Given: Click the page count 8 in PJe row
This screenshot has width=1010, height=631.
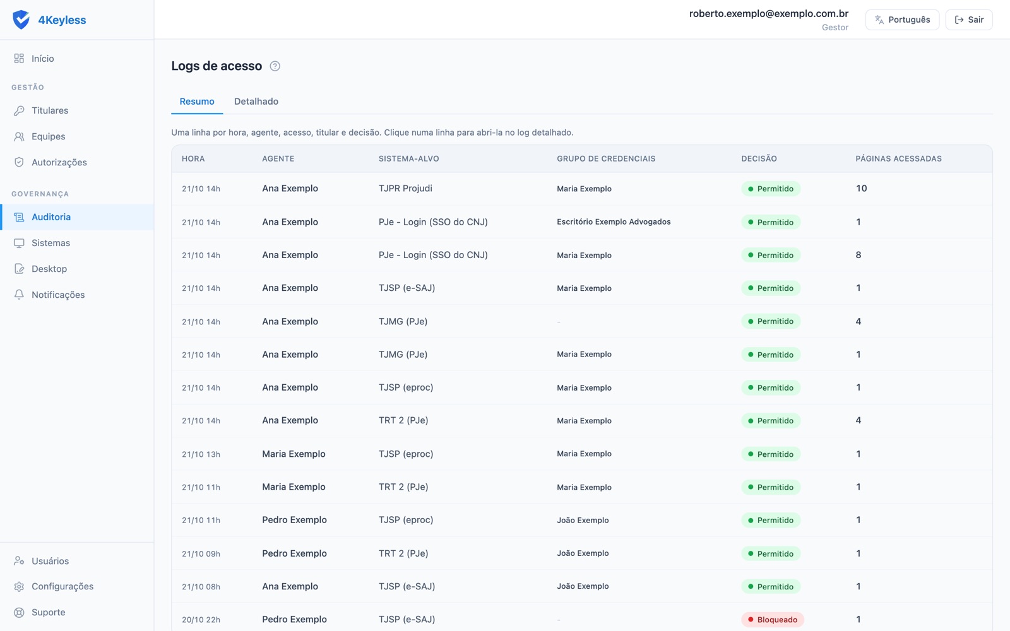Looking at the screenshot, I should coord(858,255).
